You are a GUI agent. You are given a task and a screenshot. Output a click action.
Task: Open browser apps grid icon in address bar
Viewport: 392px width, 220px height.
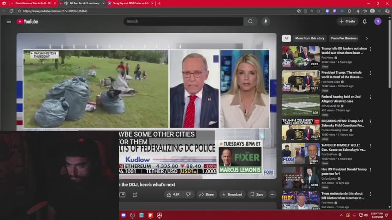click(305, 11)
